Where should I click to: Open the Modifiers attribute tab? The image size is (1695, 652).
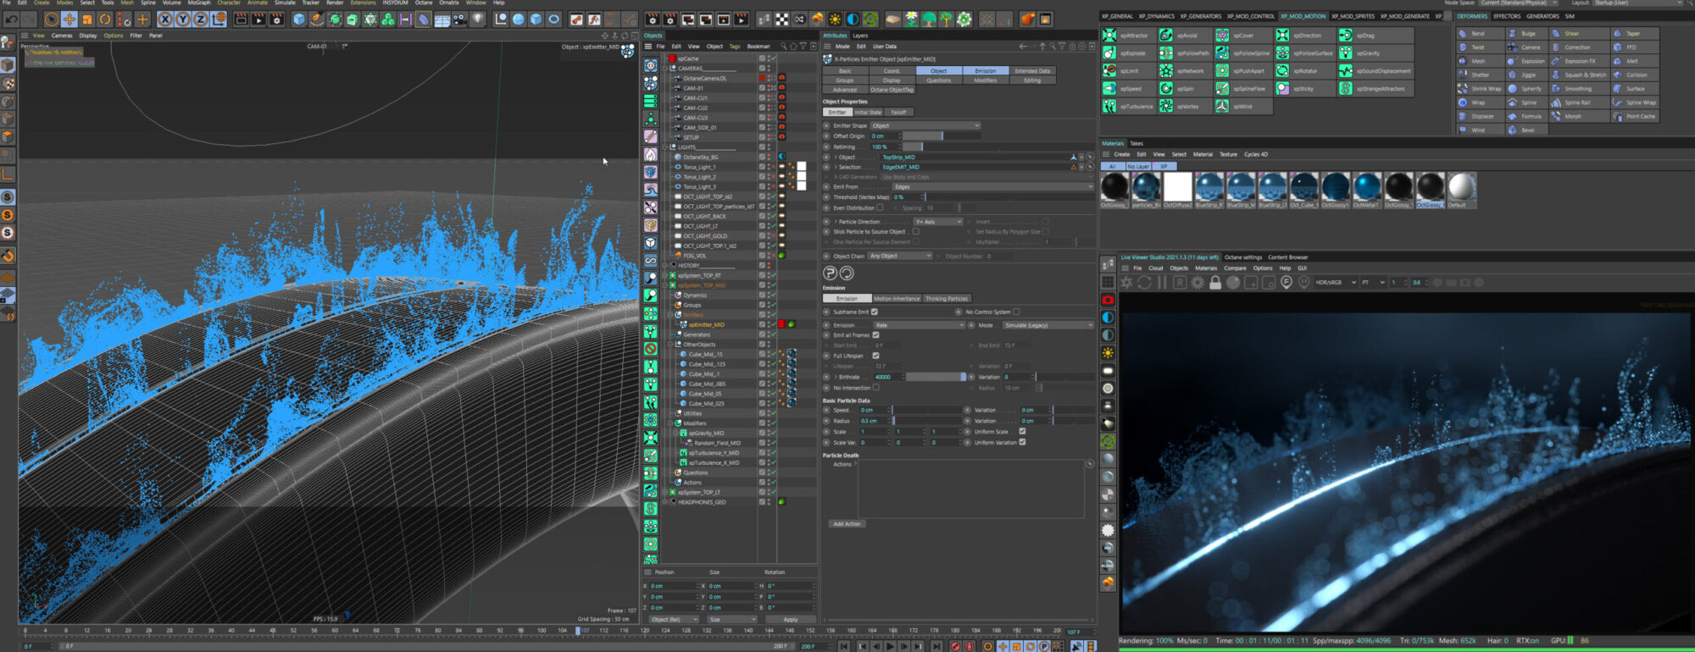985,80
